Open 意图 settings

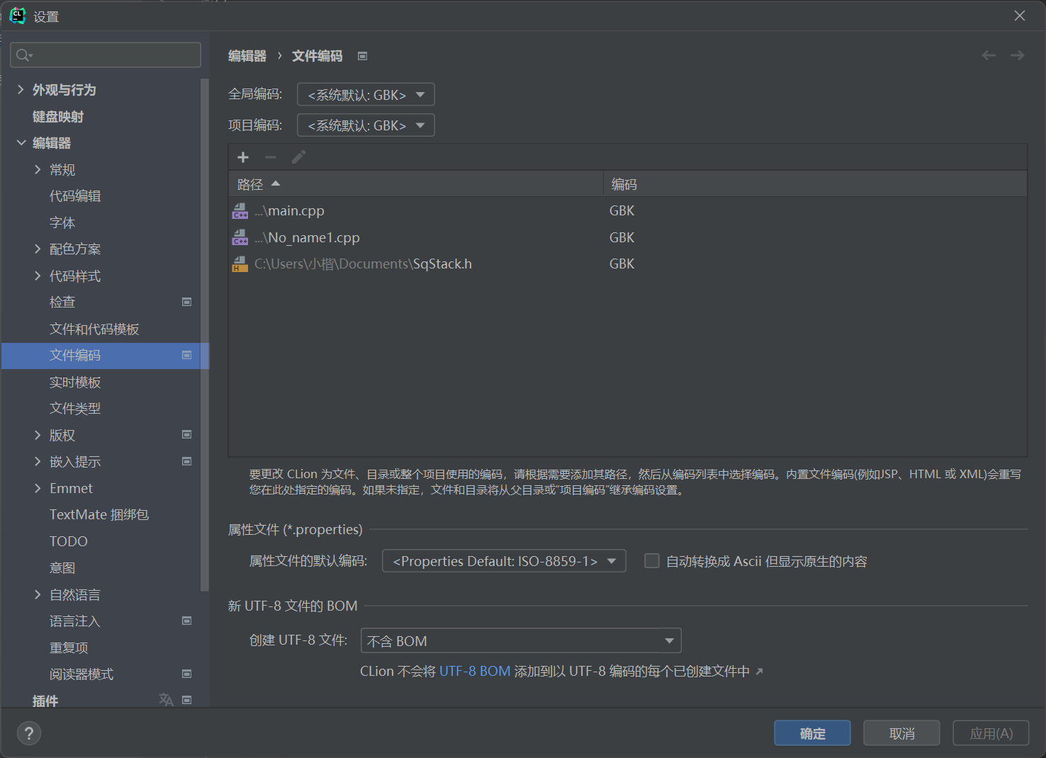point(62,567)
